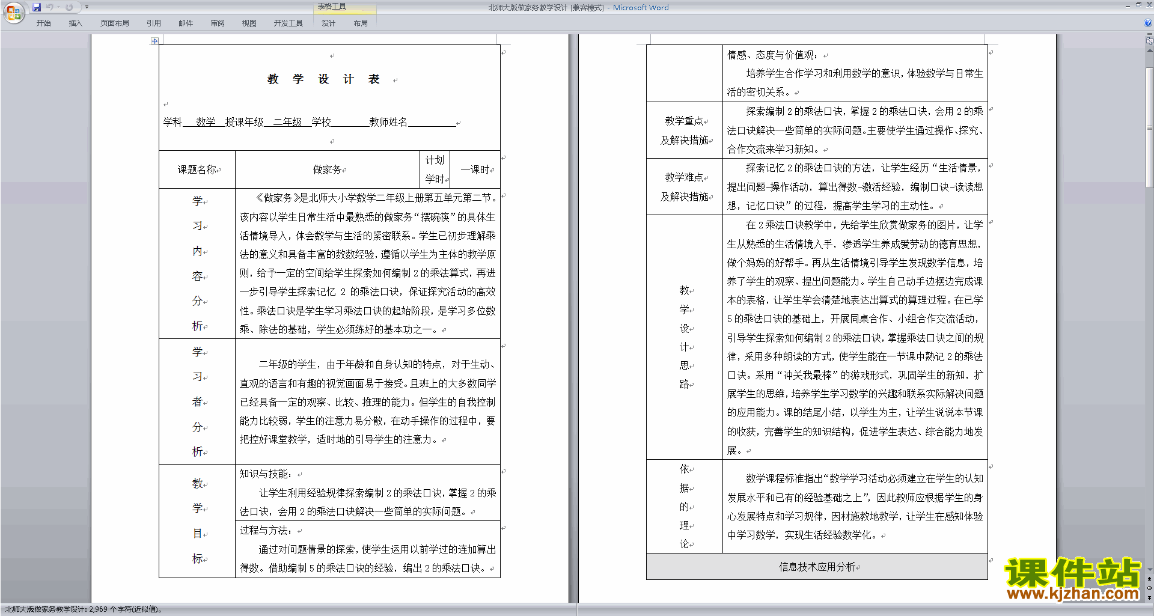1154x616 pixels.
Task: Go to the 邮件 tab
Action: pos(186,23)
